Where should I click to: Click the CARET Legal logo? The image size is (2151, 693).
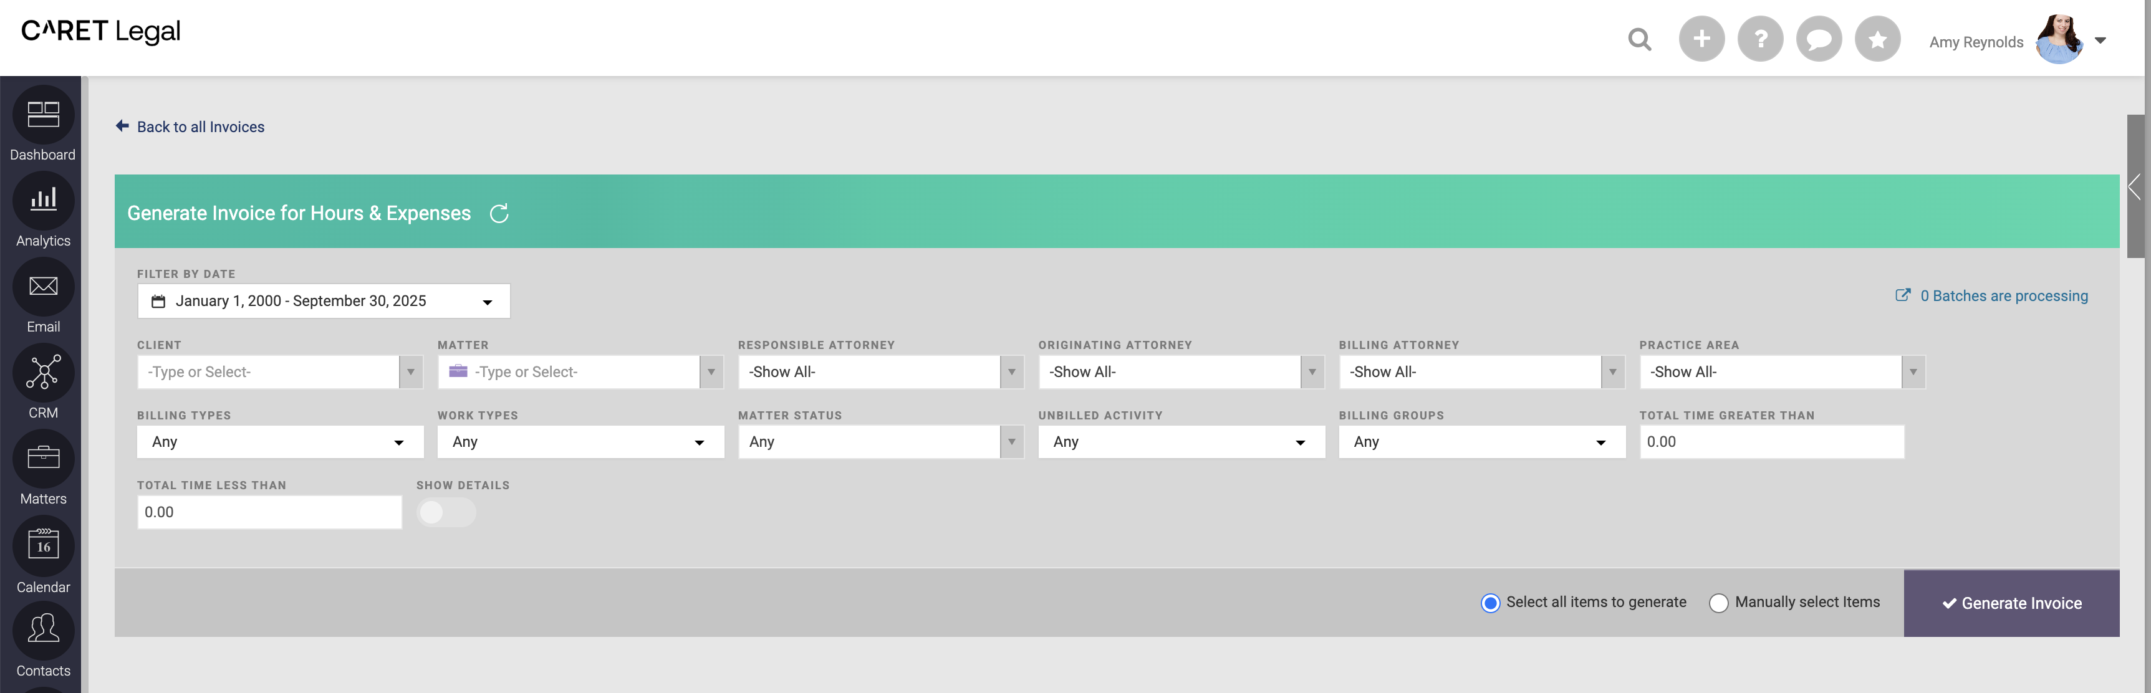100,31
